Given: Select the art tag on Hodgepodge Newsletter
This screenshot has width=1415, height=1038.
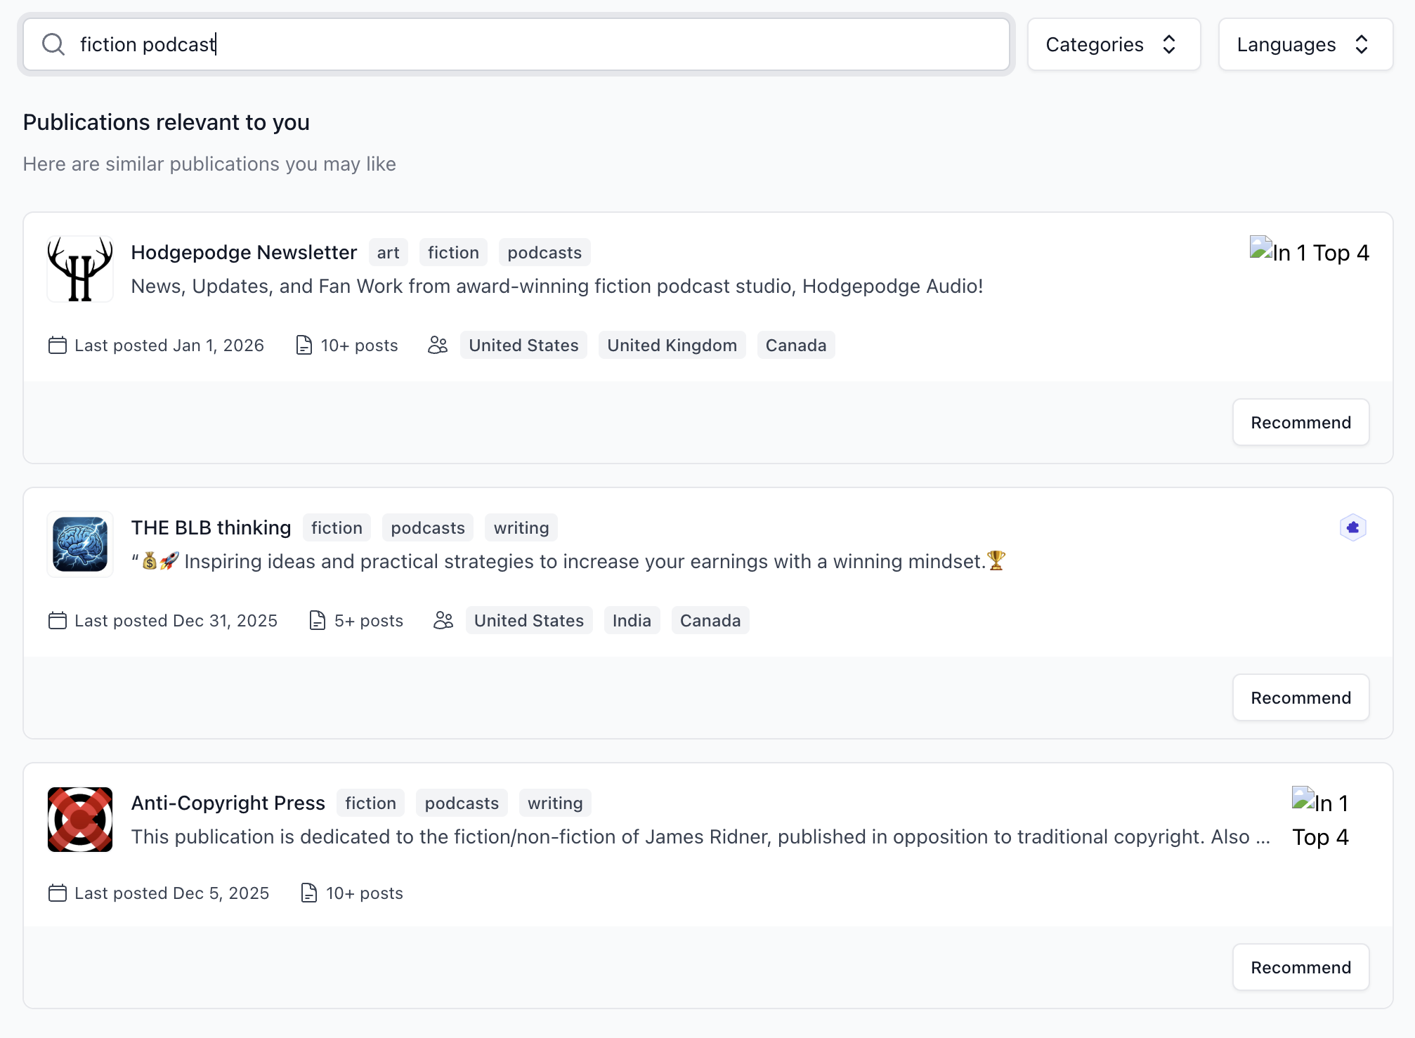Looking at the screenshot, I should (388, 253).
